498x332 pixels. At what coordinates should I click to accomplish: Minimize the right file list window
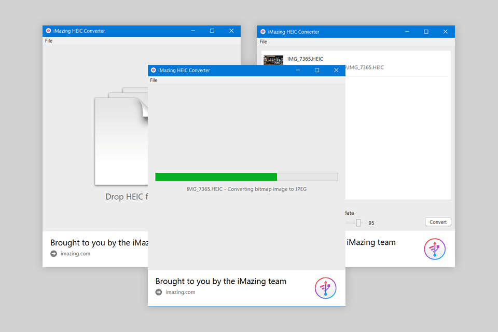click(x=407, y=32)
